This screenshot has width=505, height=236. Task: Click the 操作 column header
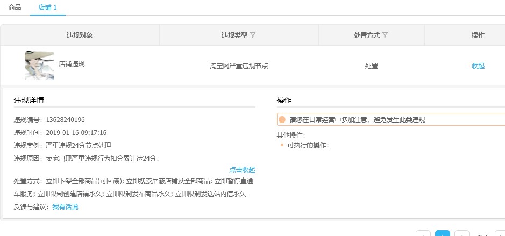(x=478, y=35)
